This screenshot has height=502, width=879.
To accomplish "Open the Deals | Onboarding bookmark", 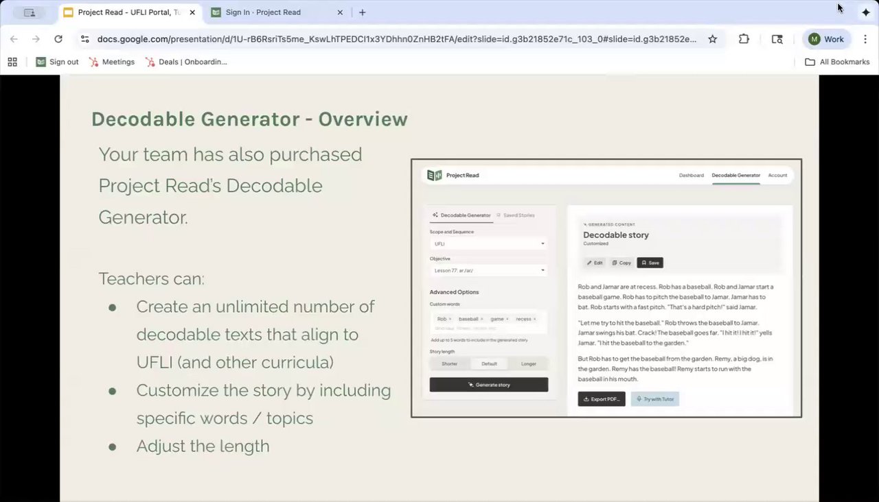I will click(x=186, y=62).
